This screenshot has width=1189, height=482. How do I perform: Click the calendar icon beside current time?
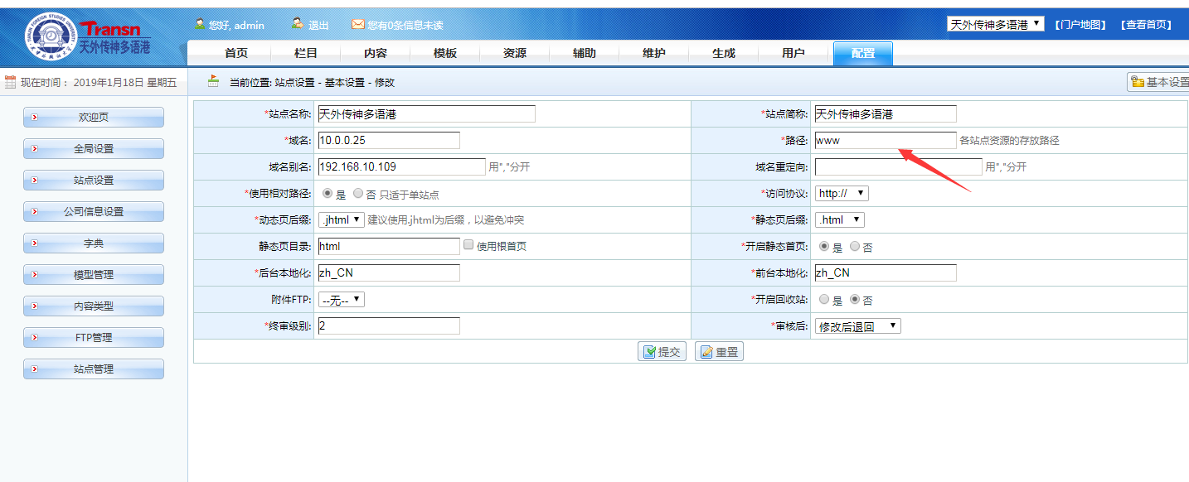pyautogui.click(x=11, y=82)
